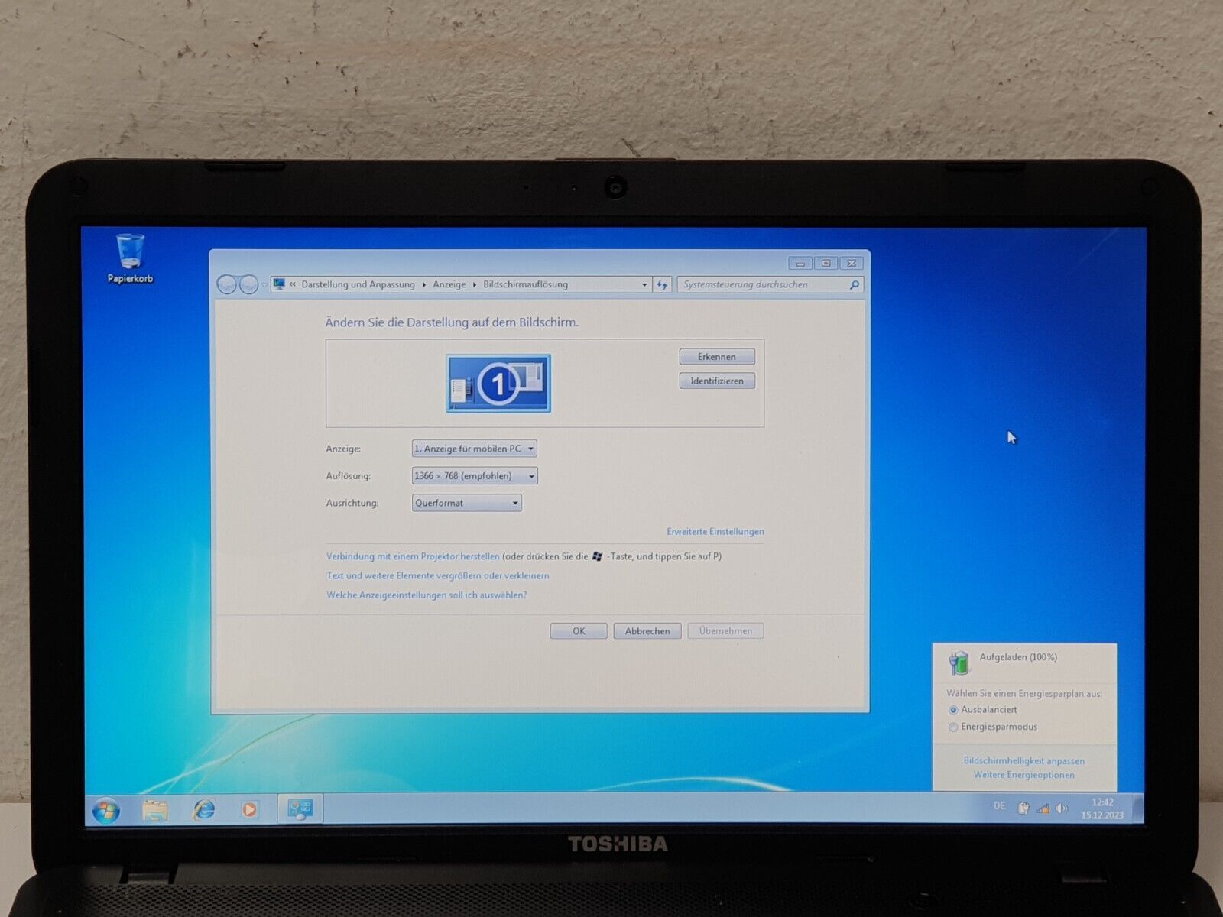Click the Systemsteuerung durchsuchen search field
The image size is (1223, 917).
pos(764,285)
